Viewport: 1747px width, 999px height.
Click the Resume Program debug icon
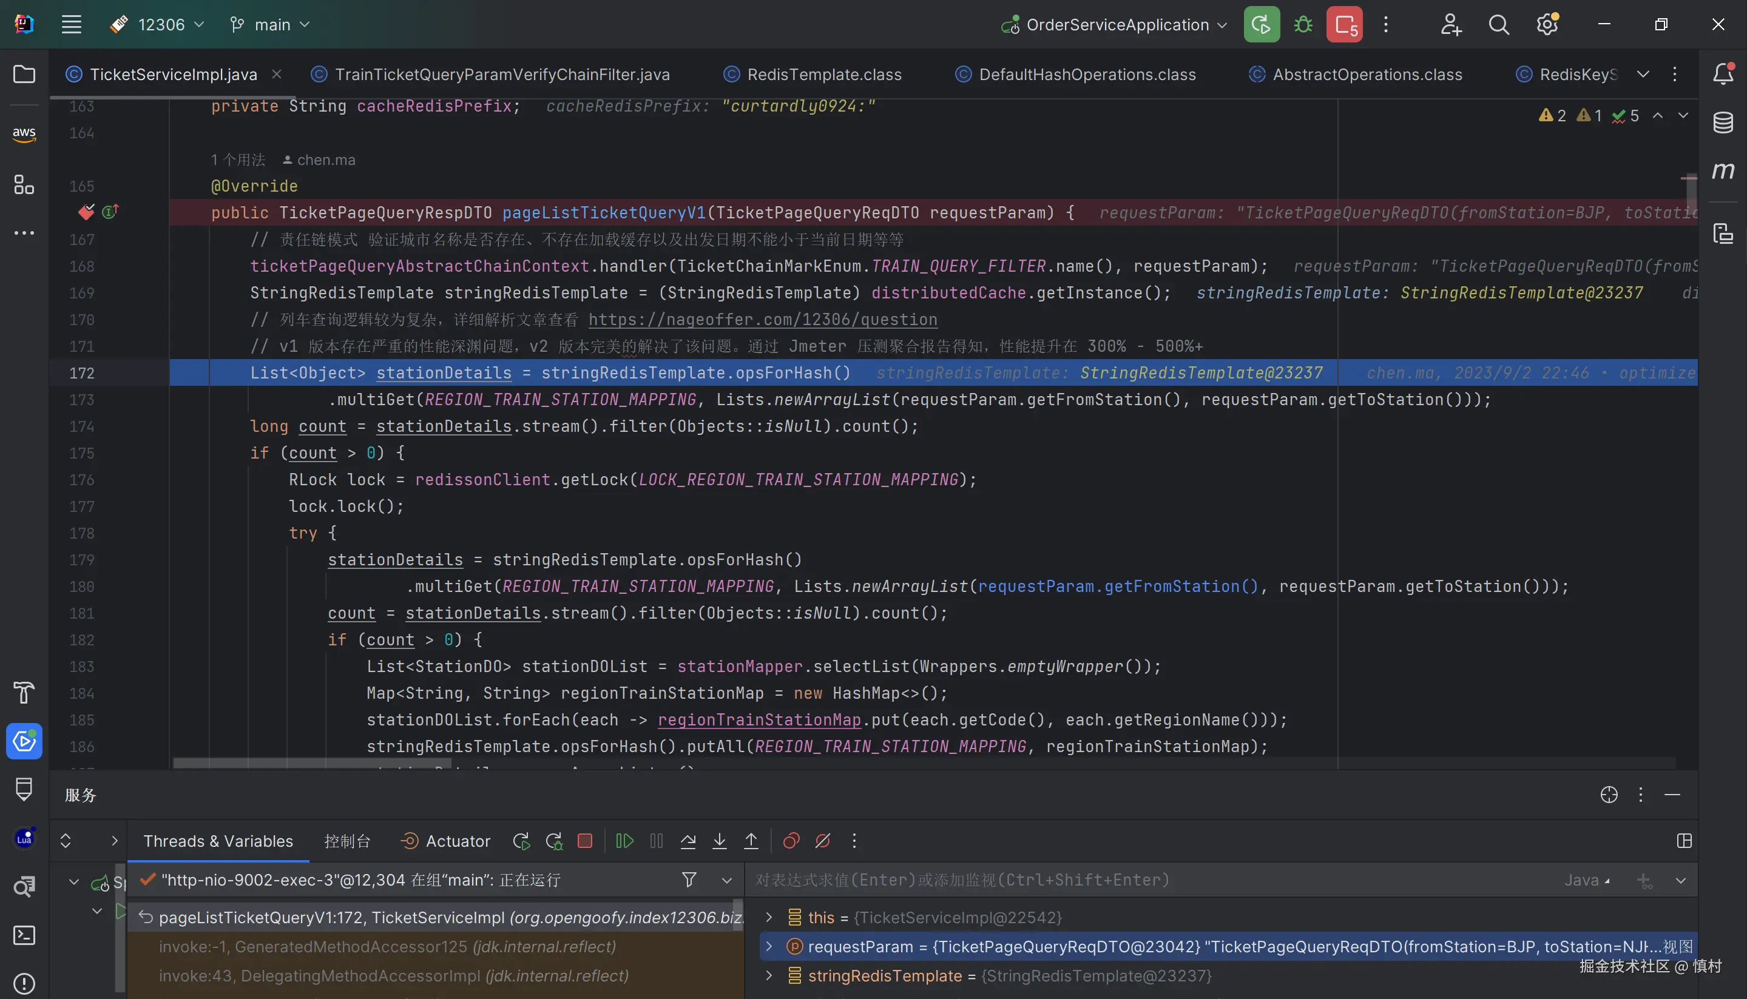pyautogui.click(x=624, y=841)
